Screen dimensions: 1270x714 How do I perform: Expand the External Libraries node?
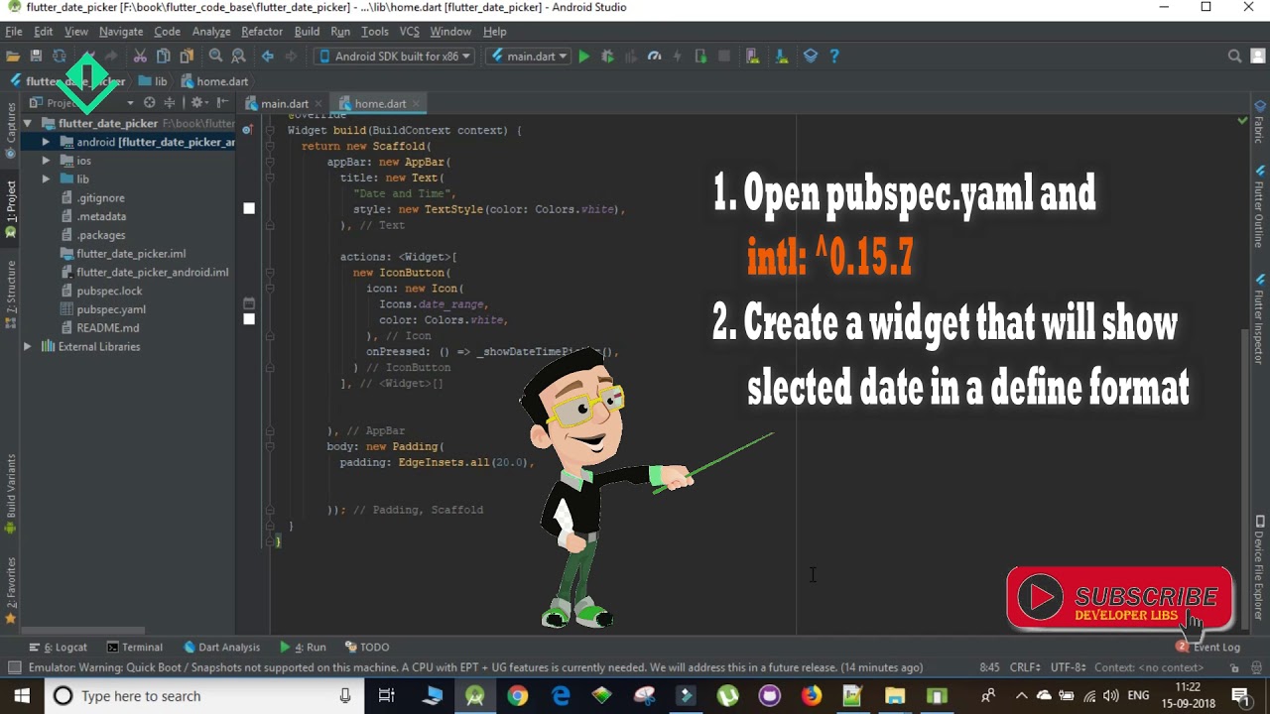coord(28,347)
